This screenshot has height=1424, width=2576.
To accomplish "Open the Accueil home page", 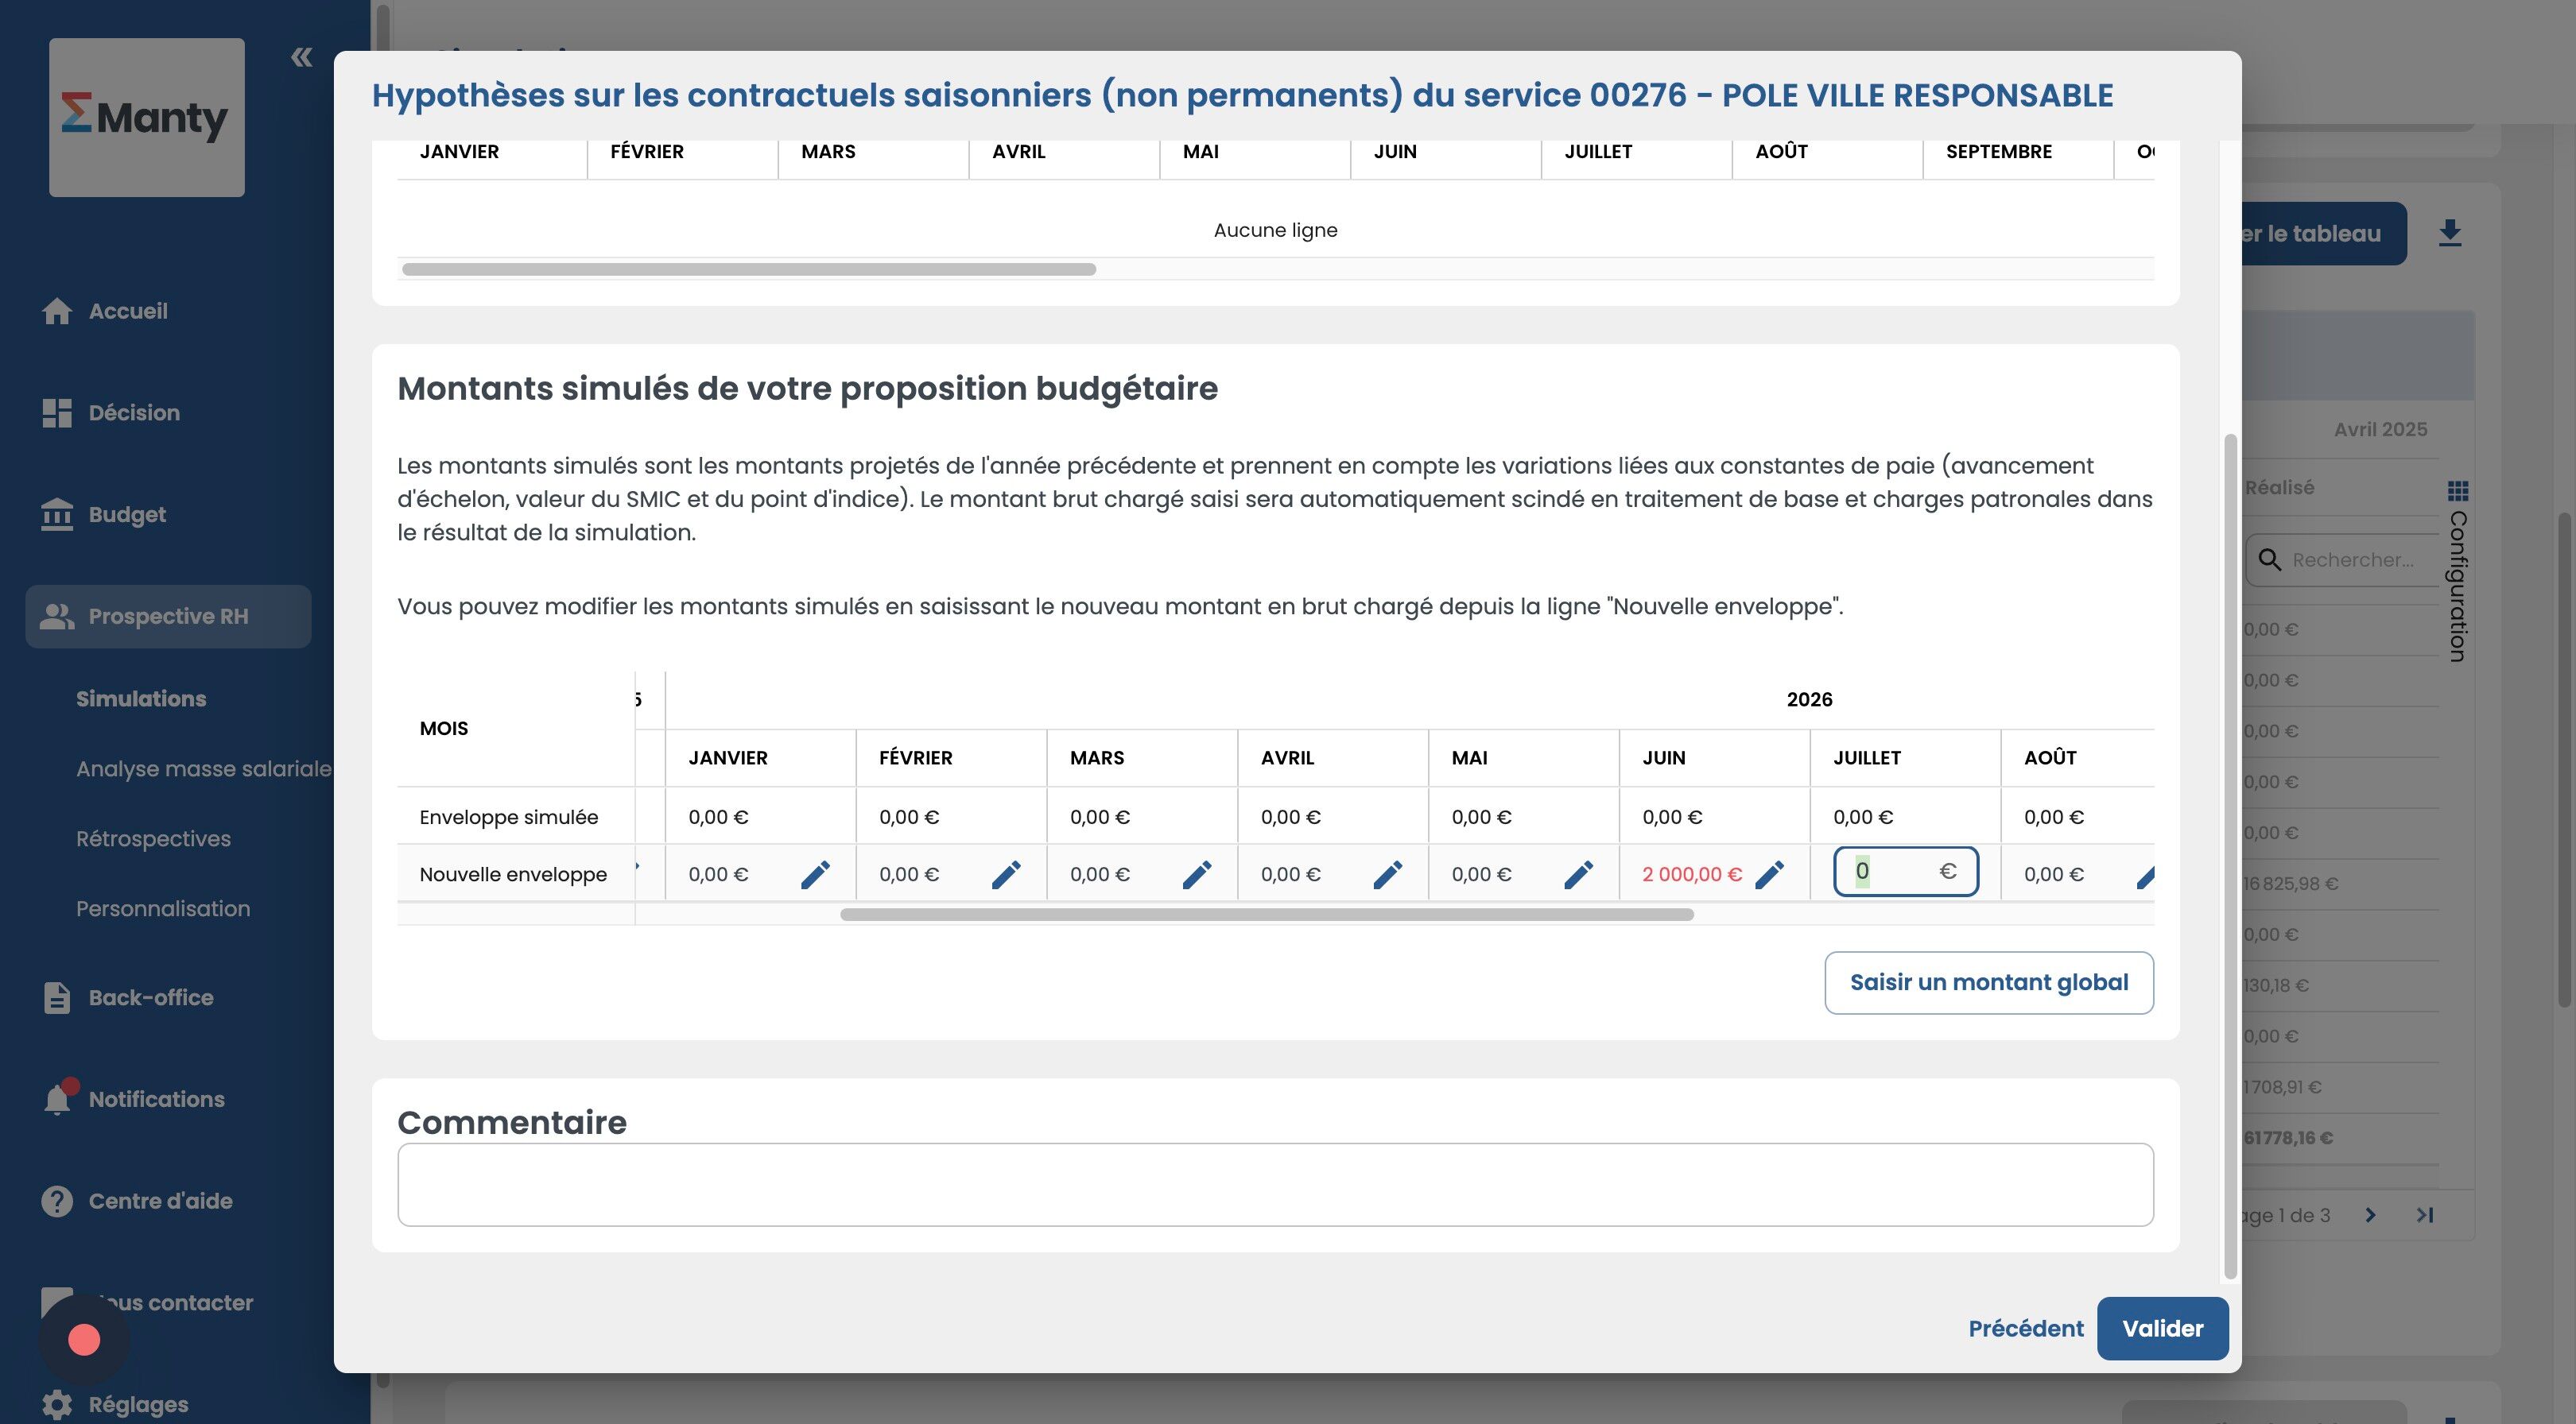I will (x=127, y=311).
